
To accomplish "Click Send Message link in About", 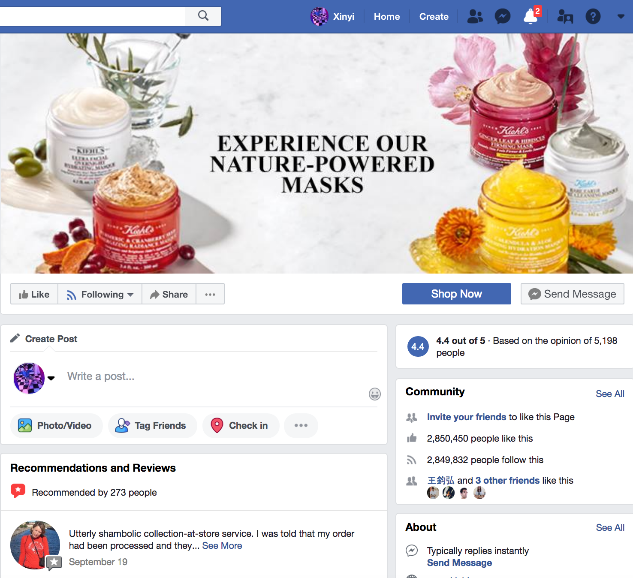I will (x=460, y=563).
